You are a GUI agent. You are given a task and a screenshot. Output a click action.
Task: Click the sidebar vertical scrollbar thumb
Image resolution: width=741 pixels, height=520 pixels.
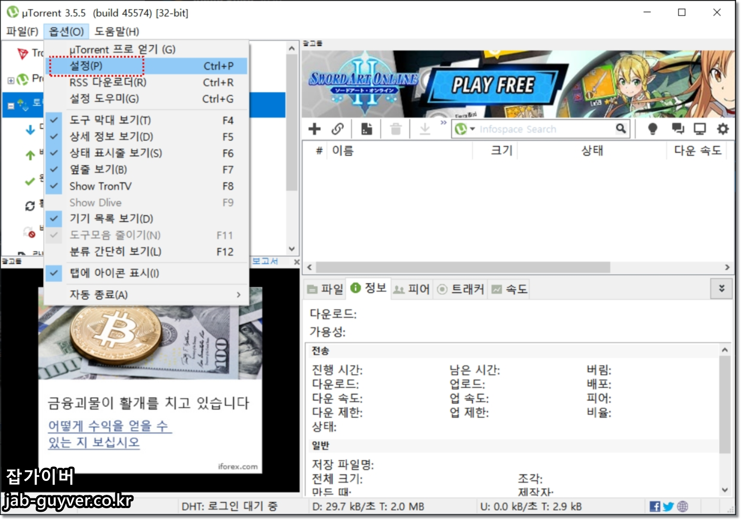coord(292,123)
